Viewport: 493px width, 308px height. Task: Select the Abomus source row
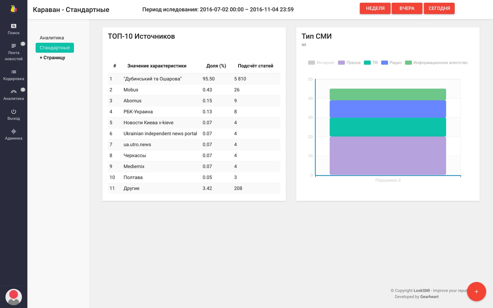click(194, 101)
